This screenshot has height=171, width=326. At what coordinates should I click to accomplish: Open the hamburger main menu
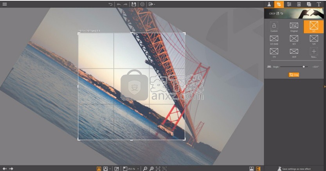pyautogui.click(x=5, y=4)
